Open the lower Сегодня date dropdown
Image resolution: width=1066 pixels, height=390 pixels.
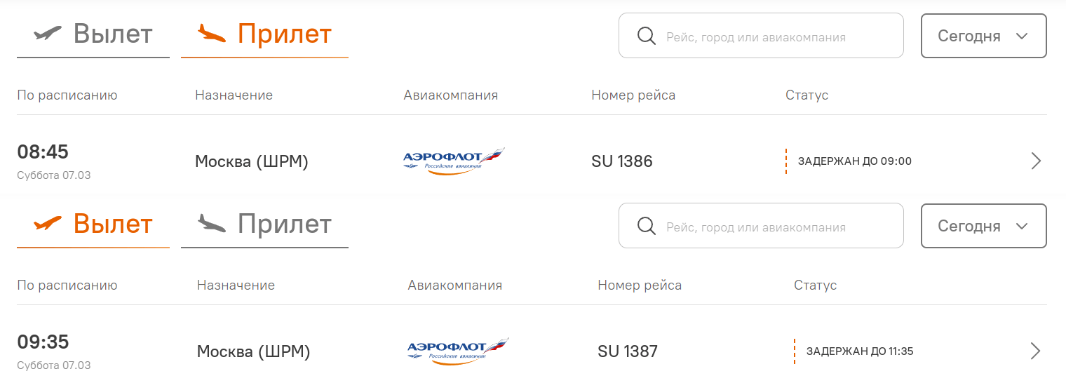tap(983, 226)
